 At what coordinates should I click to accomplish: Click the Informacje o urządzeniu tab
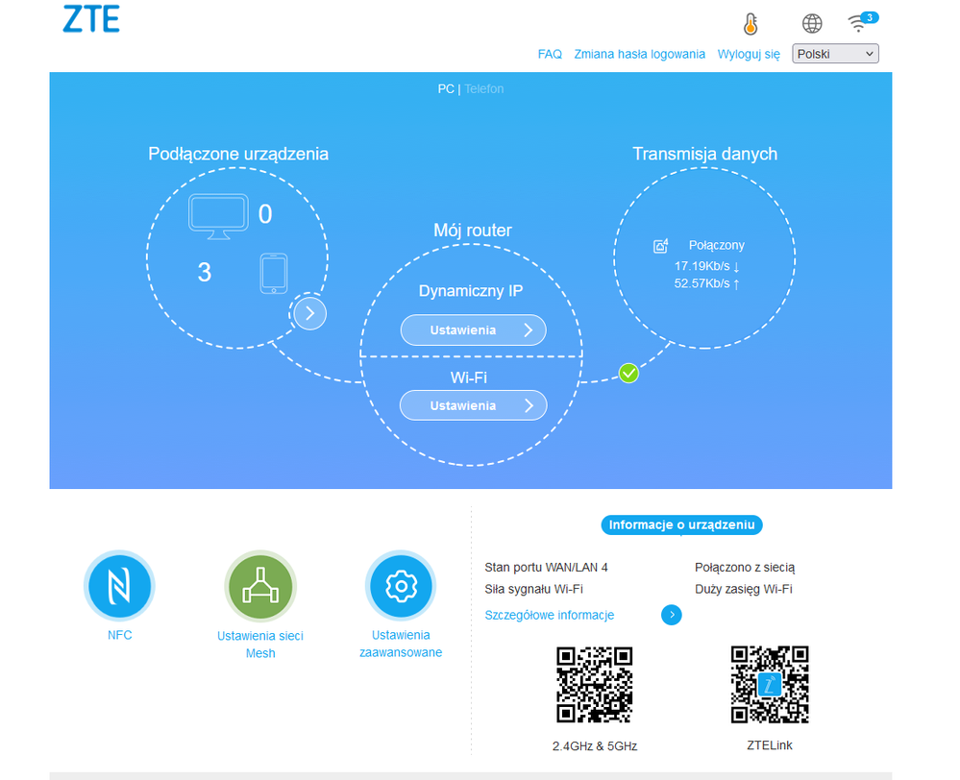(681, 524)
